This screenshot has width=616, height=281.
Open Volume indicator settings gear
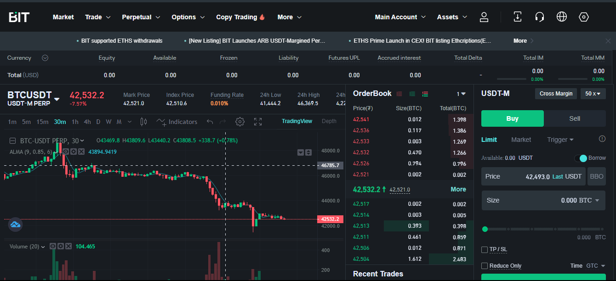coord(61,247)
